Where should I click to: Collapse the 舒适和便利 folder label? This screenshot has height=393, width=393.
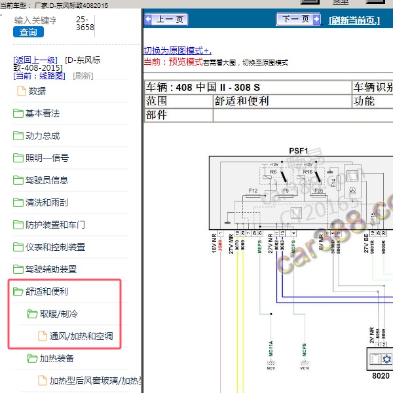pyautogui.click(x=47, y=291)
